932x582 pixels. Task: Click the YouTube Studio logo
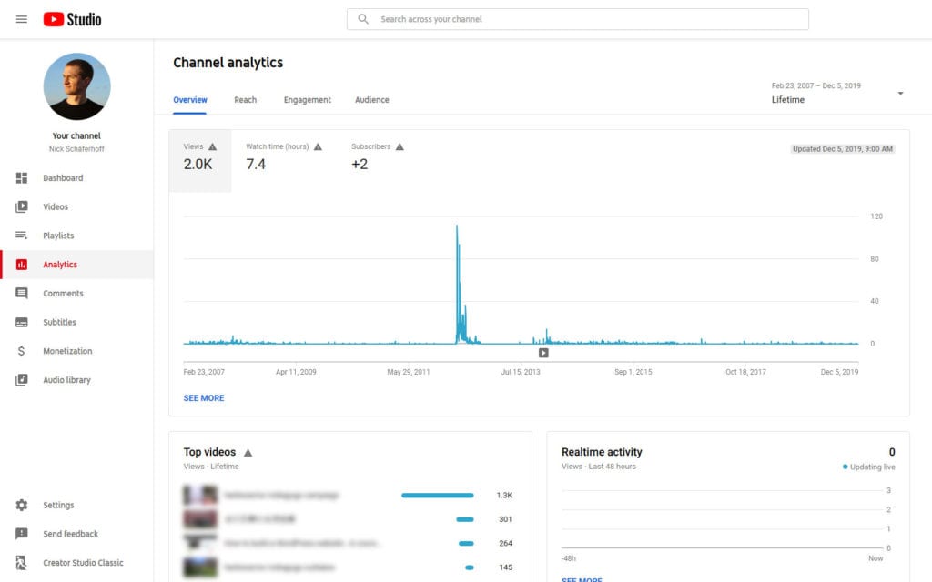[72, 18]
